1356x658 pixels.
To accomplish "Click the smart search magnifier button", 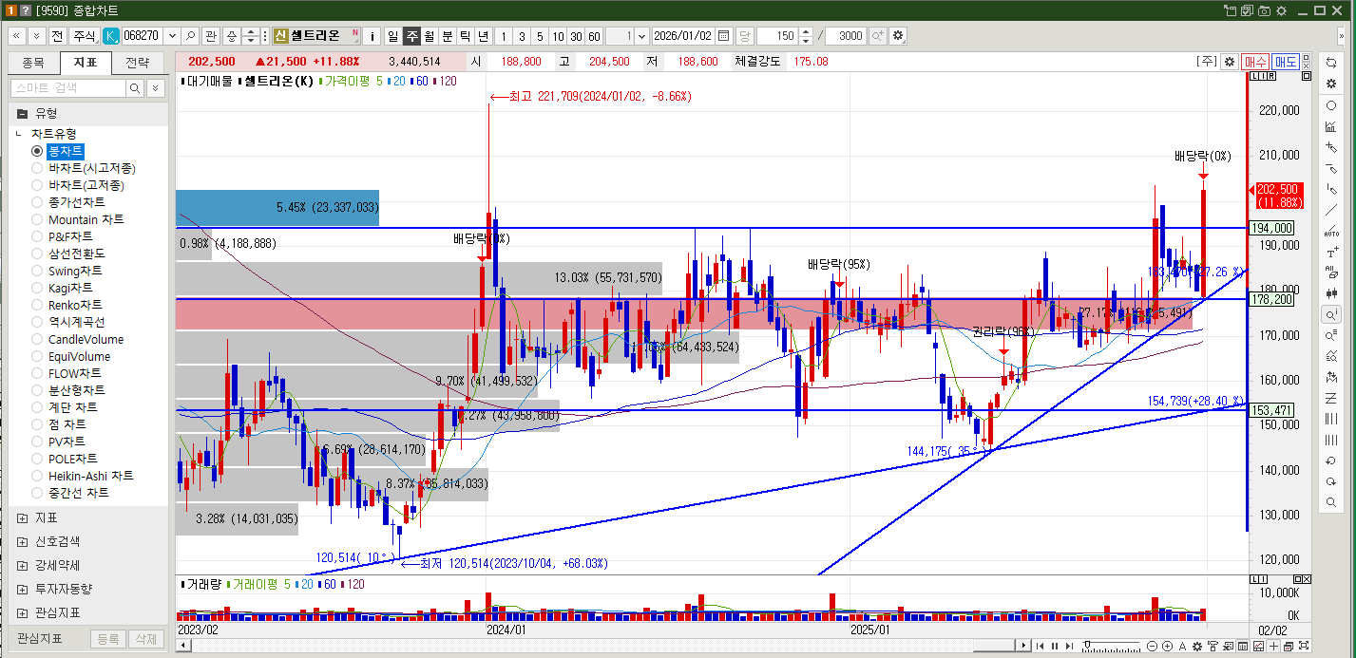I will (135, 87).
